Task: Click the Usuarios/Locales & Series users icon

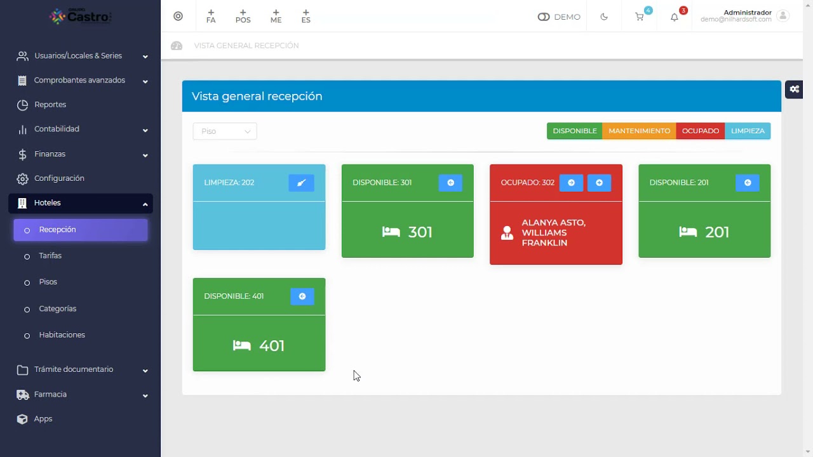Action: click(22, 56)
